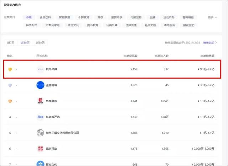Click the ¥9.1亿-9.2亿 sales cell
Screen dimensions: 228x166
point(206,69)
